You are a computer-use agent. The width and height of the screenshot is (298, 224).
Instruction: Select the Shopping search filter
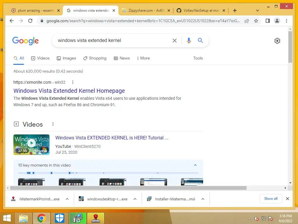95,58
